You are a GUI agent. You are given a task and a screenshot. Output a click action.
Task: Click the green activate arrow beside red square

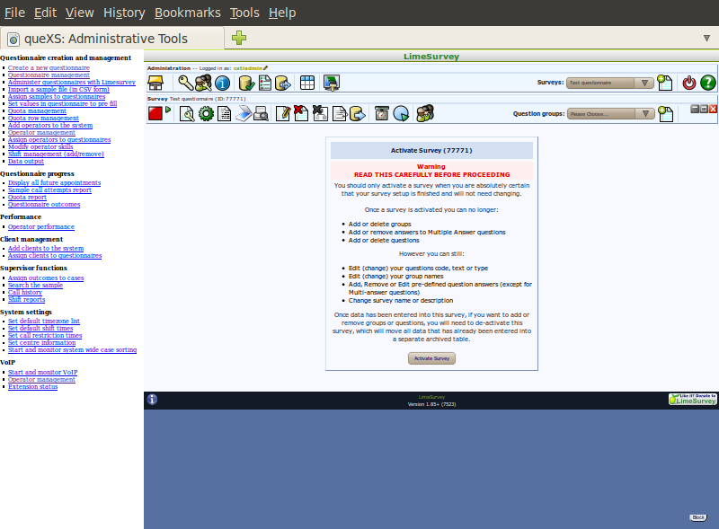pos(167,110)
